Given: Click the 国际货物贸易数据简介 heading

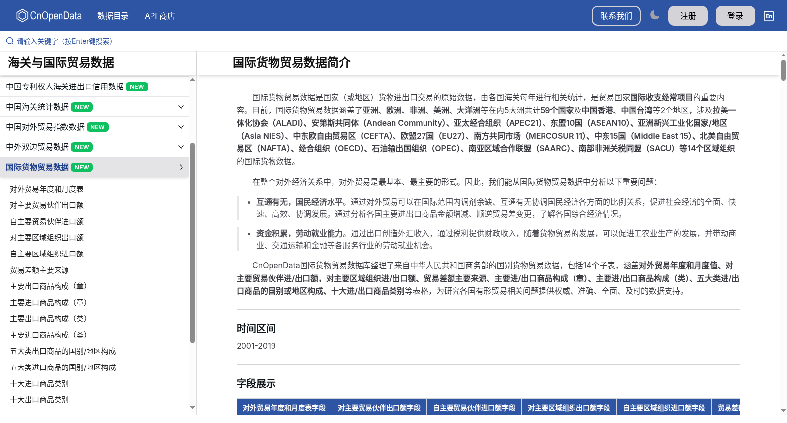Looking at the screenshot, I should 292,63.
